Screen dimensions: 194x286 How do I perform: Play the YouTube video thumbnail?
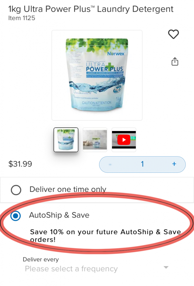(124, 140)
